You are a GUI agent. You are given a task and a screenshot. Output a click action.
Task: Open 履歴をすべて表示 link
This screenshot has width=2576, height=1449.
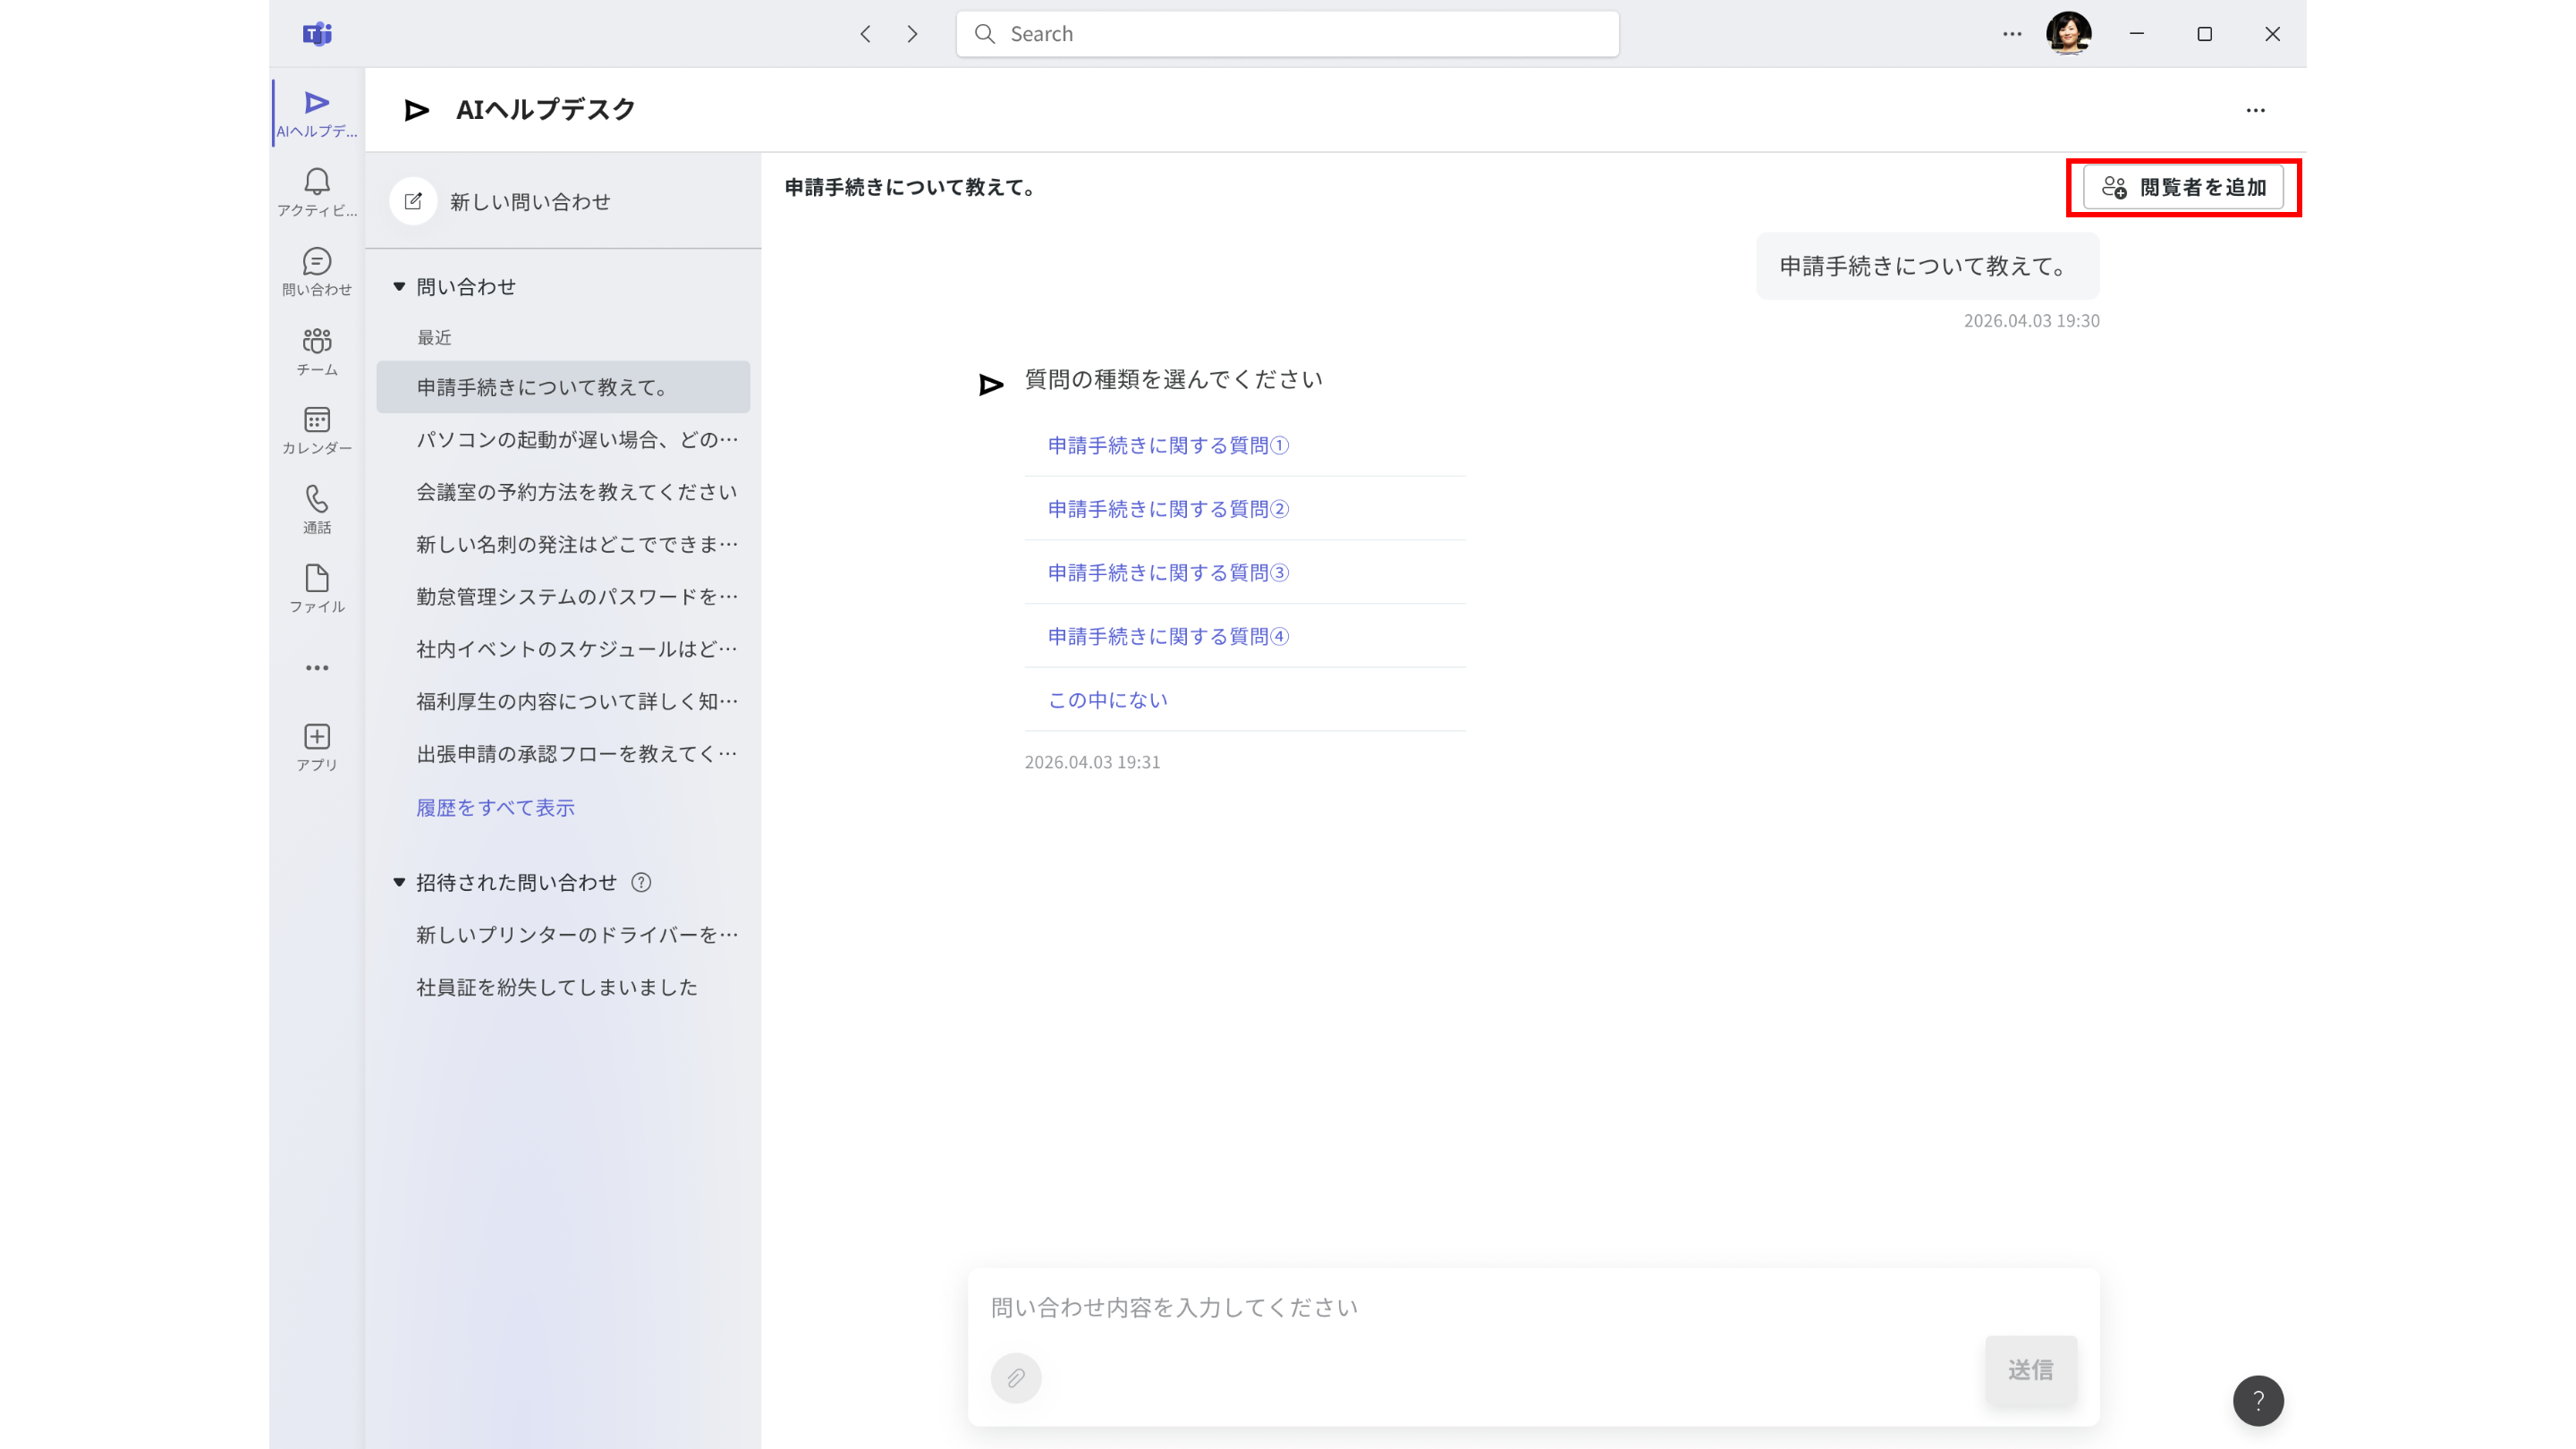point(495,807)
